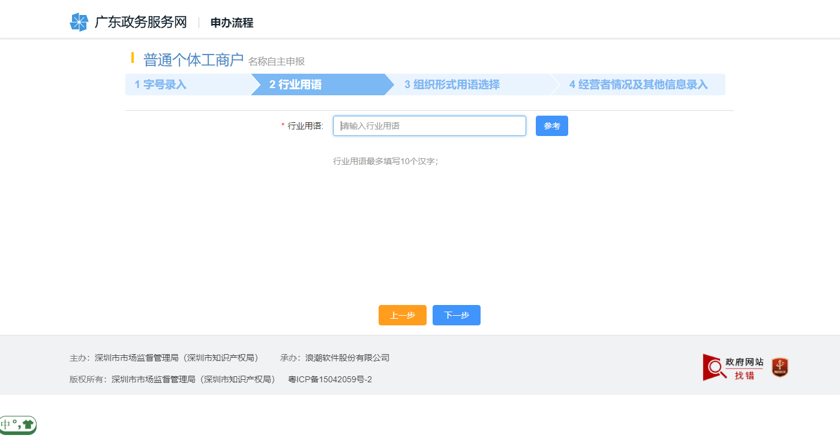Image resolution: width=840 pixels, height=441 pixels.
Task: Click the 参考 reference button
Action: point(551,126)
